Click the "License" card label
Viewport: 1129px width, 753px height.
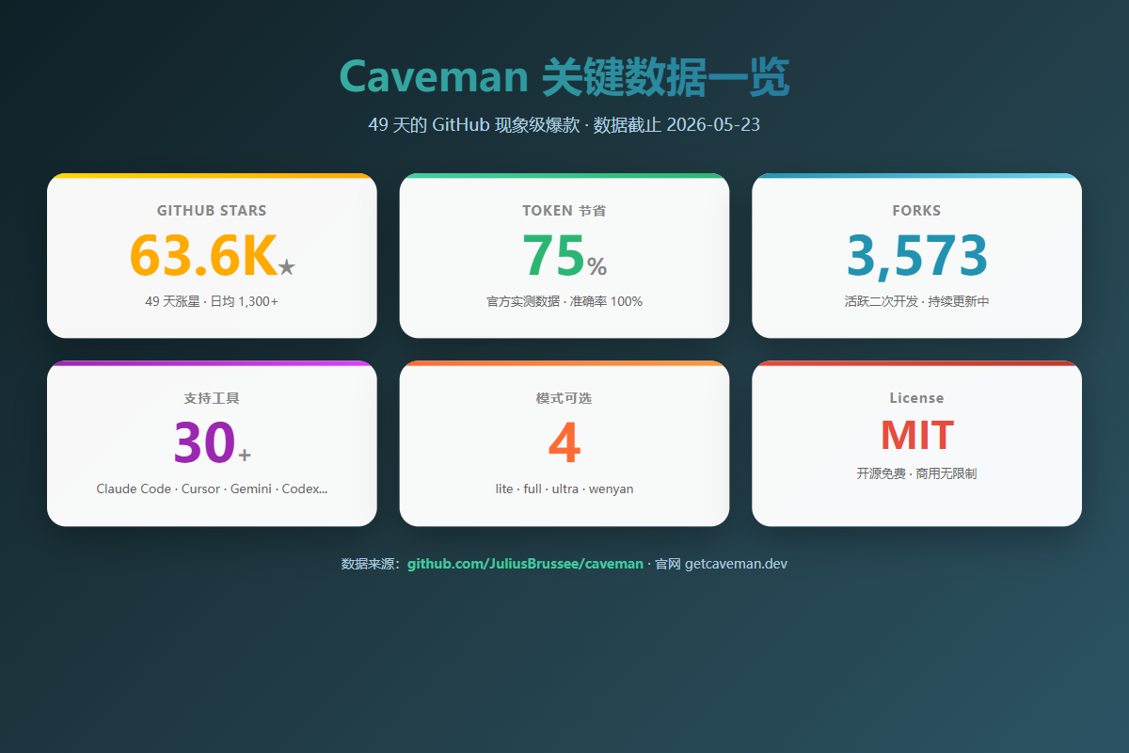(916, 398)
